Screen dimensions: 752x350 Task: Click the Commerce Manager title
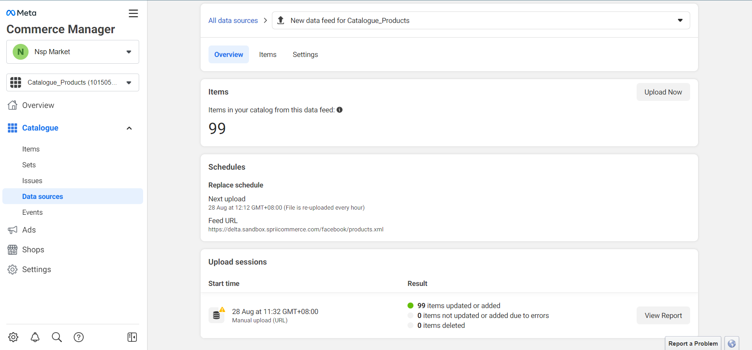tap(61, 29)
